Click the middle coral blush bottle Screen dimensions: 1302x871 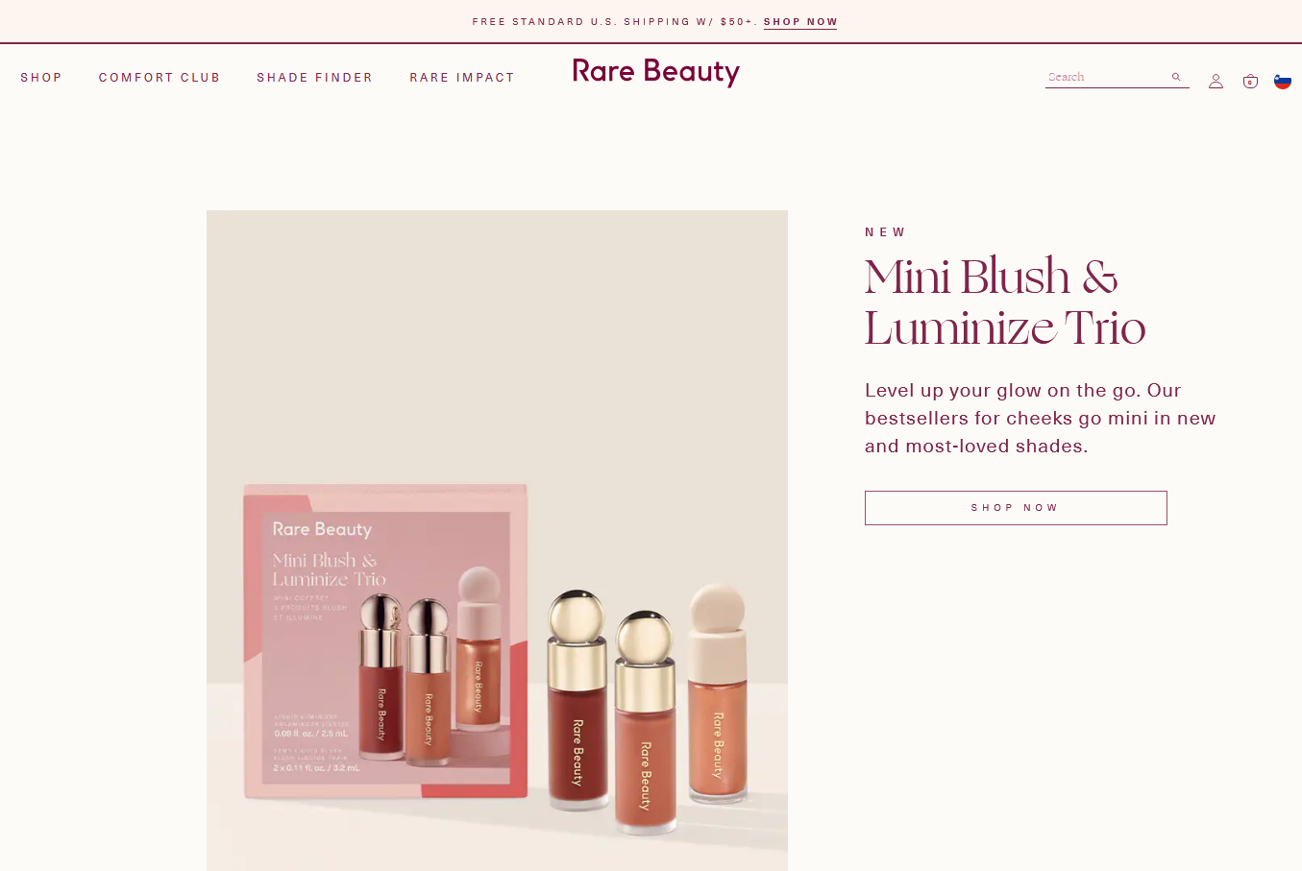click(646, 720)
